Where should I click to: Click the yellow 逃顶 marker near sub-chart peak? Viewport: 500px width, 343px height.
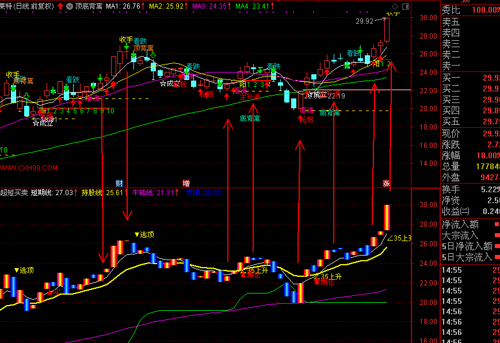pos(144,234)
